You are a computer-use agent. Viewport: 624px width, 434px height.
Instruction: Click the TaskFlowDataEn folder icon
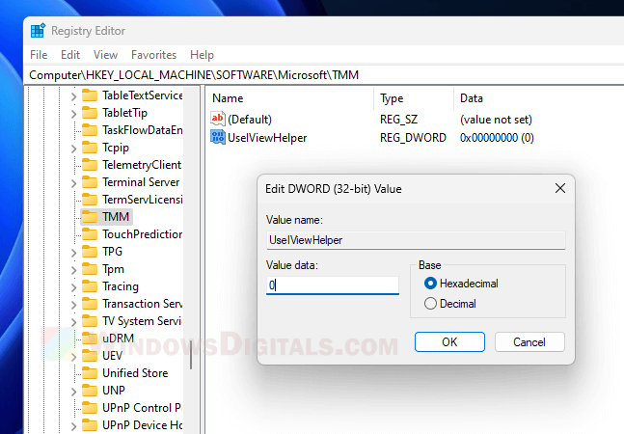tap(90, 130)
